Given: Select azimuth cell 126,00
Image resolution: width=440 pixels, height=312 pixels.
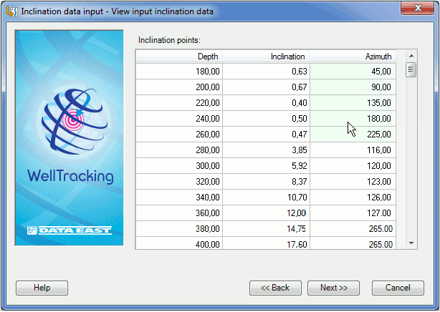Looking at the screenshot, I should point(353,197).
